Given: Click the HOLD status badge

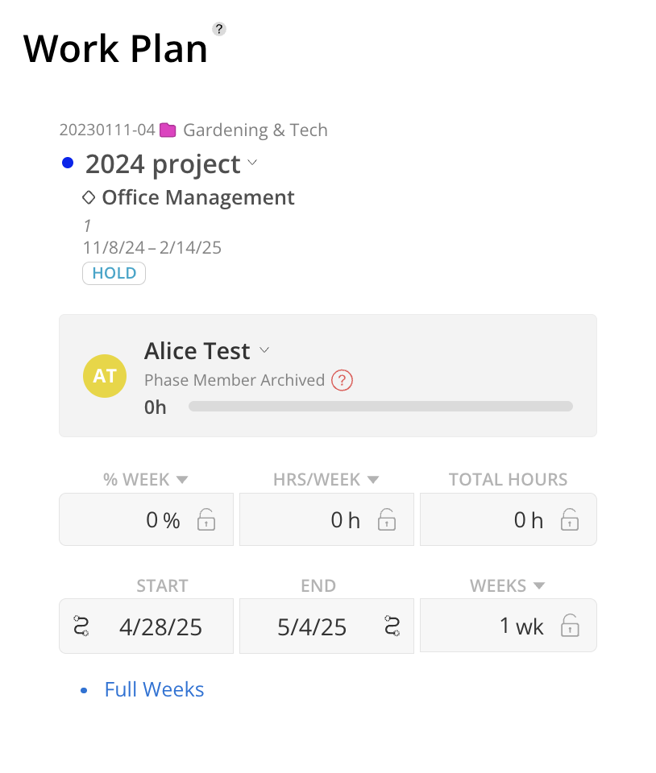Looking at the screenshot, I should click(114, 273).
